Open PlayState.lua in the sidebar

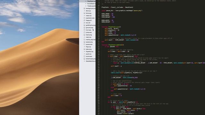coord(91,1)
